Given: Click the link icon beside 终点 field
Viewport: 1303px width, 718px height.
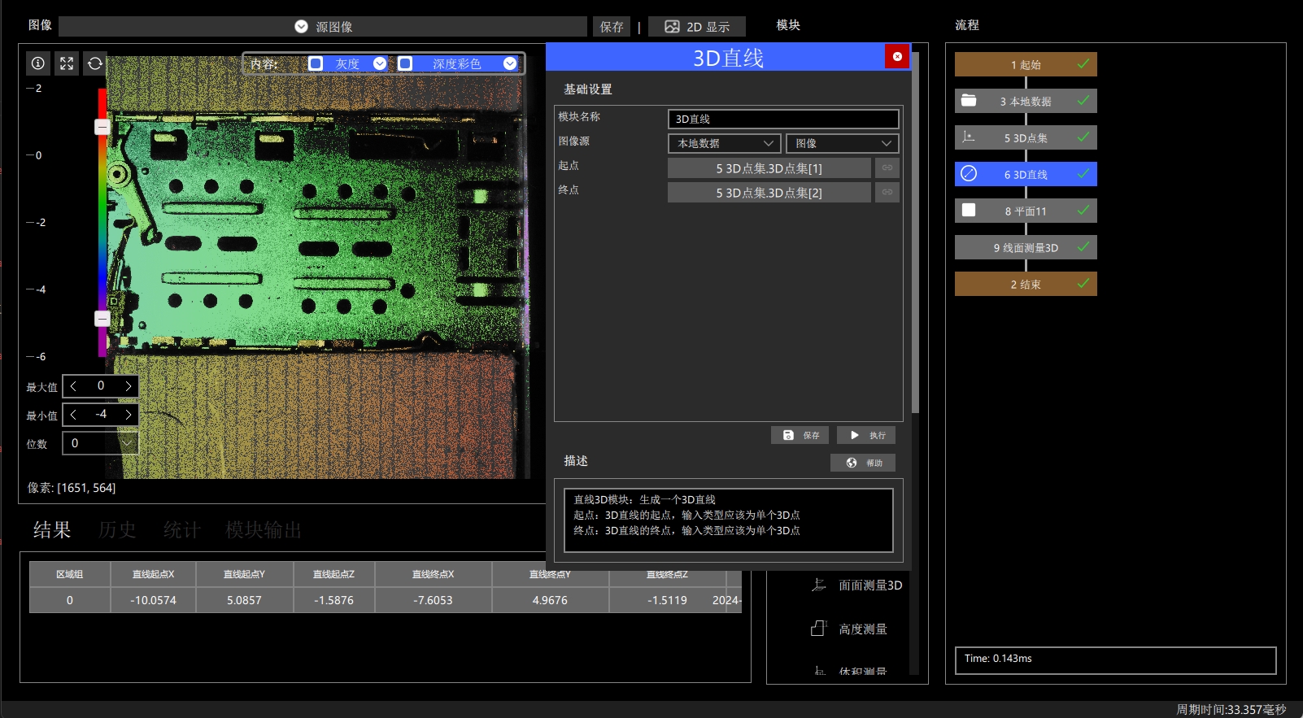Looking at the screenshot, I should (x=887, y=193).
